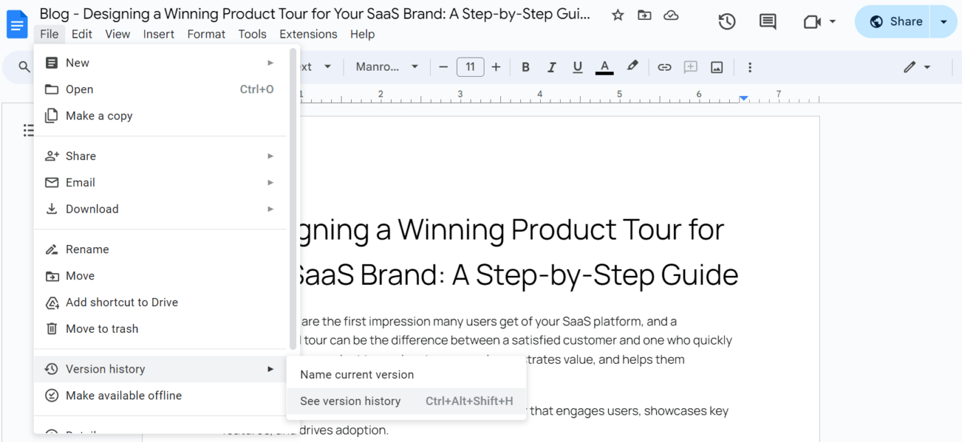Open the comments panel icon
The height and width of the screenshot is (442, 962).
tap(767, 21)
